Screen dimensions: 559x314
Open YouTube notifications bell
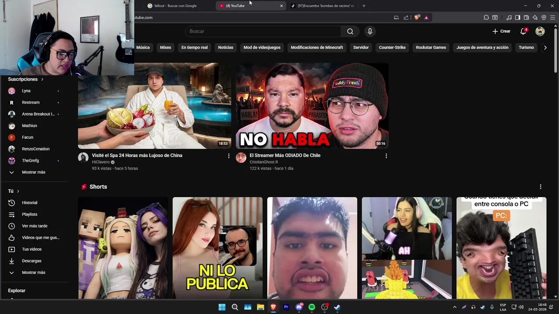[x=523, y=31]
